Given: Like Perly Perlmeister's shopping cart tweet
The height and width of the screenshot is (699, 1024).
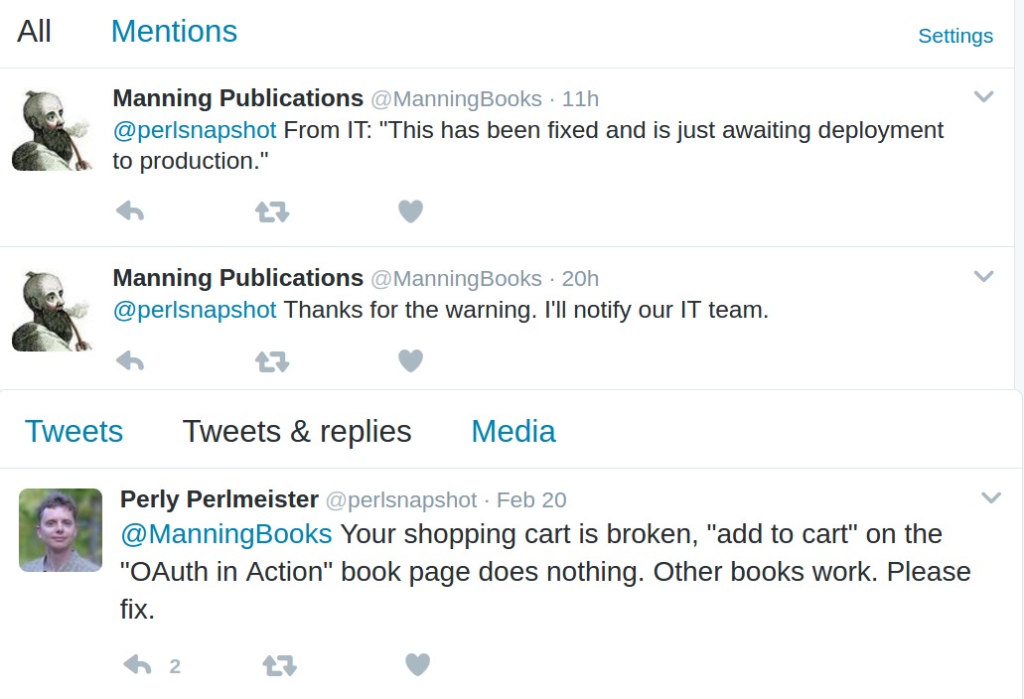Looking at the screenshot, I should click(x=418, y=665).
